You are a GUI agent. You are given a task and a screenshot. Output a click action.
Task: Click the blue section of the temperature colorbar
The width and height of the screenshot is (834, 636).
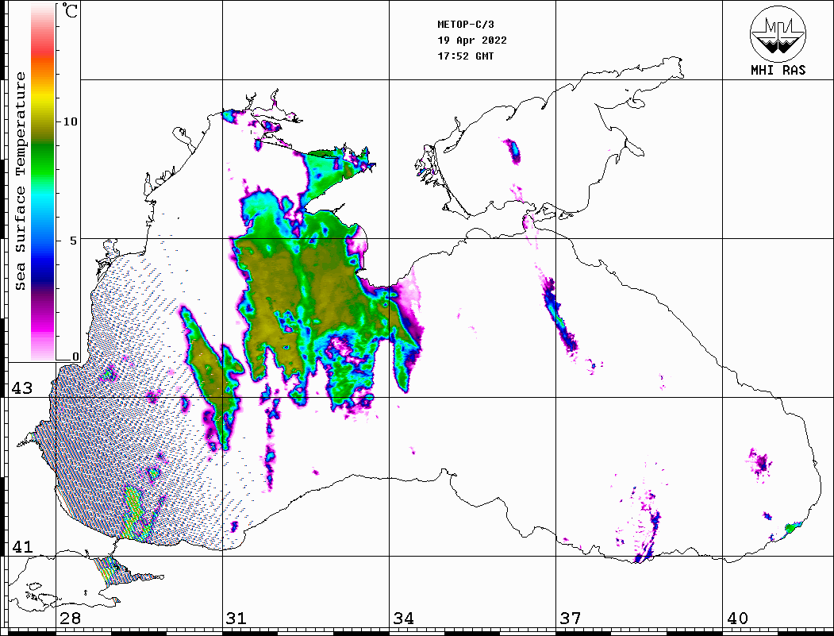point(43,256)
